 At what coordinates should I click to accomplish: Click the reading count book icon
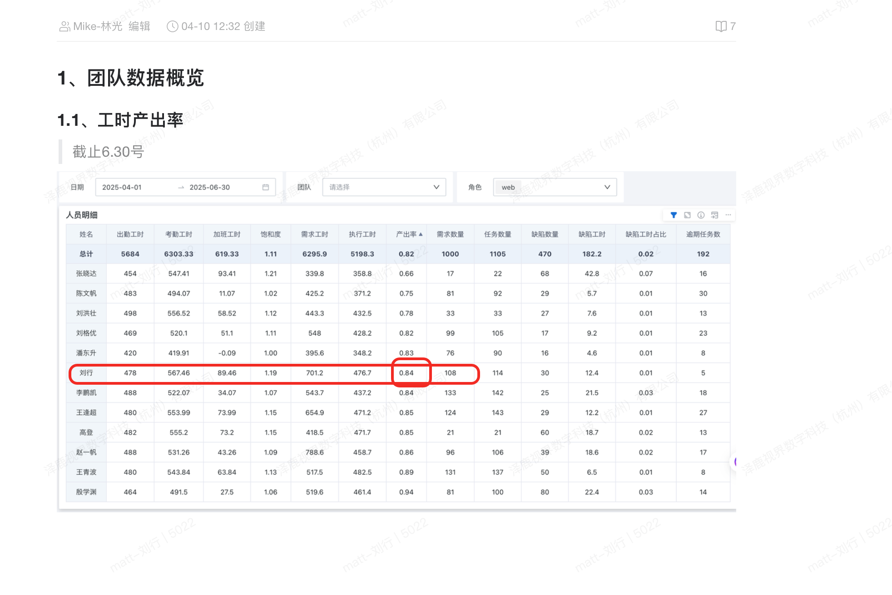(721, 26)
